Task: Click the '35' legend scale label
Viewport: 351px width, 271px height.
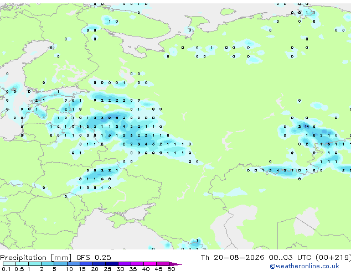Action: (133, 269)
